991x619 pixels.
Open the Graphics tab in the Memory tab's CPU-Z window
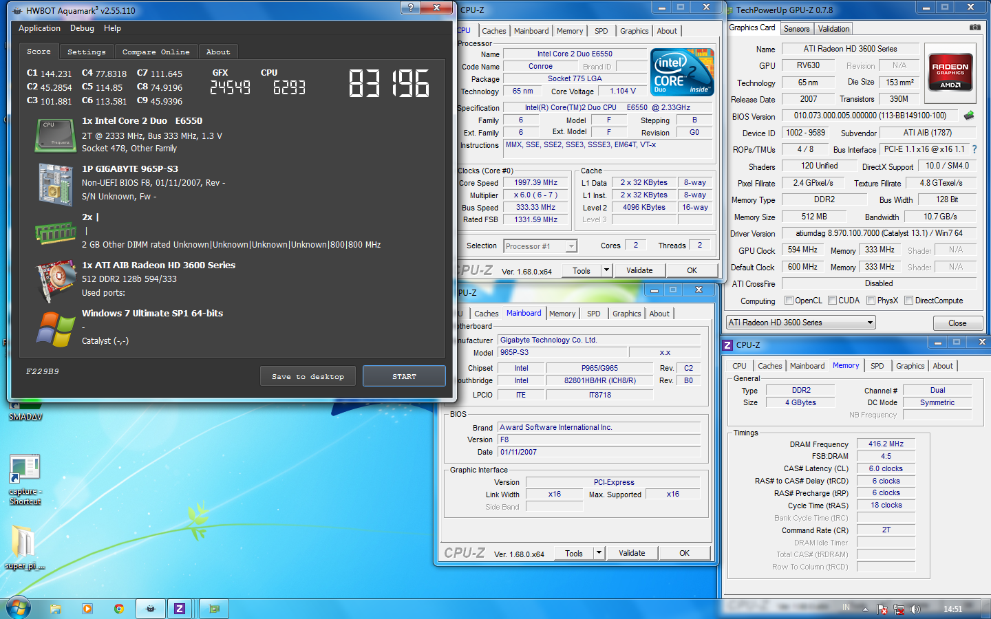click(x=910, y=366)
